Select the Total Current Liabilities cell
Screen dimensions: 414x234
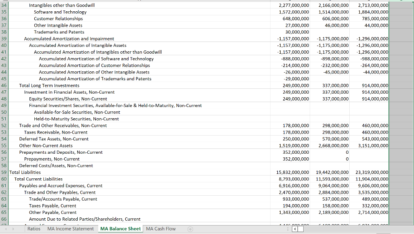coord(38,179)
